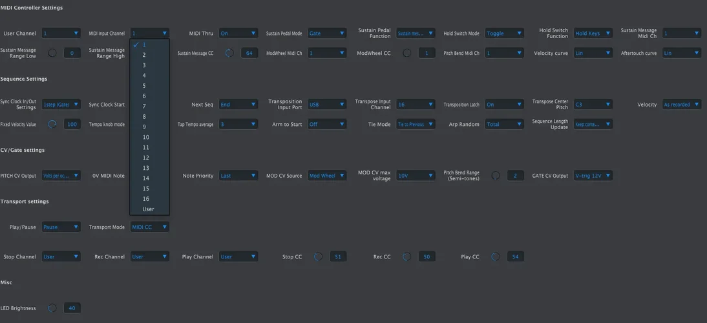Open the Transport Mode dropdown
707x323 pixels.
tap(150, 227)
